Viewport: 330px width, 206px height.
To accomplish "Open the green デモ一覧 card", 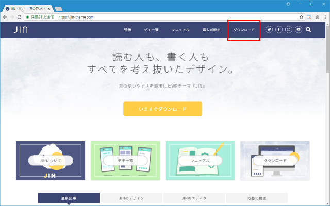I will (125, 161).
